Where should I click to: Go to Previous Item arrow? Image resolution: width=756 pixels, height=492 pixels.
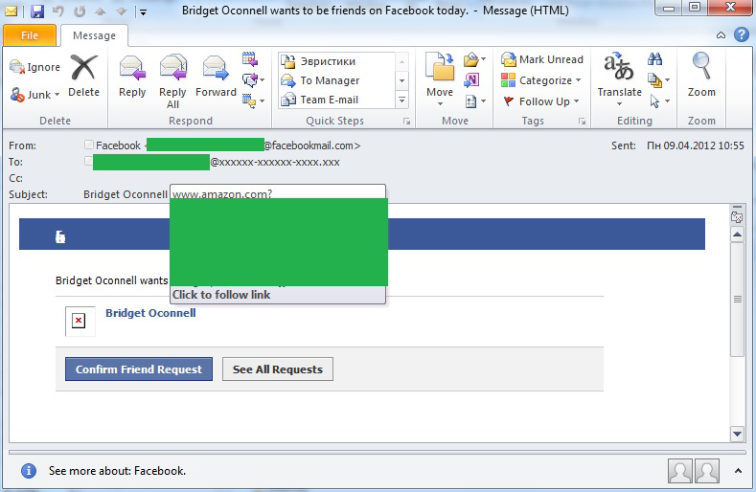coord(101,11)
